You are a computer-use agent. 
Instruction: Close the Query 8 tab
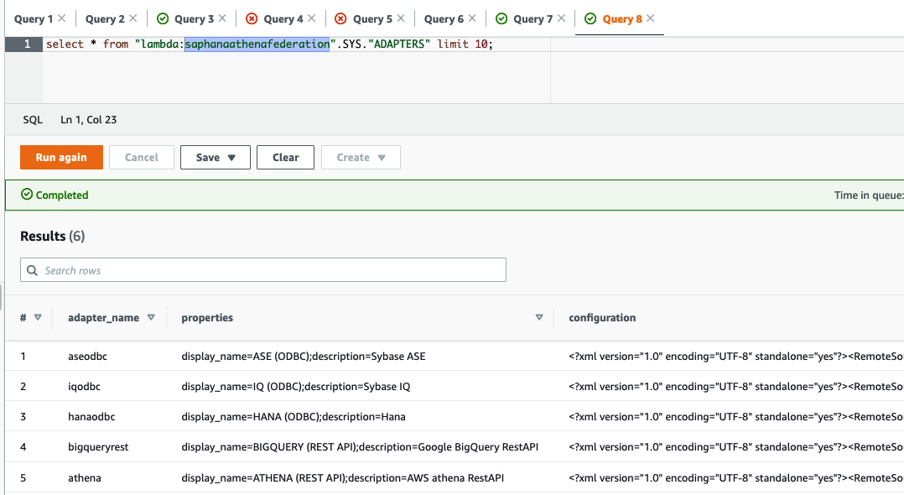pos(651,18)
